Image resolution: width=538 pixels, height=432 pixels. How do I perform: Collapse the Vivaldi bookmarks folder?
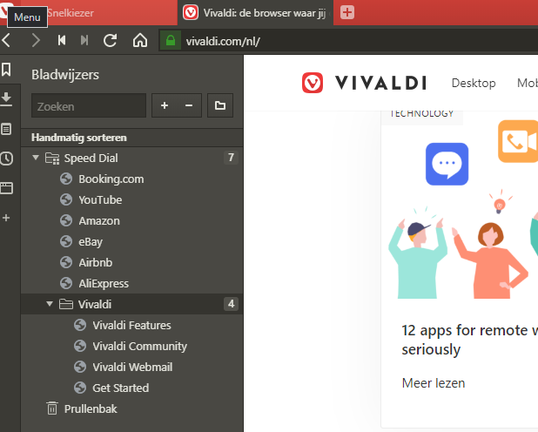(x=50, y=305)
